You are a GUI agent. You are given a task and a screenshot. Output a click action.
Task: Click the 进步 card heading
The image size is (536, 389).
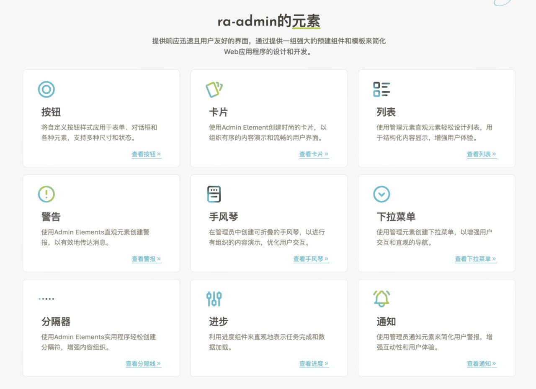pos(219,322)
